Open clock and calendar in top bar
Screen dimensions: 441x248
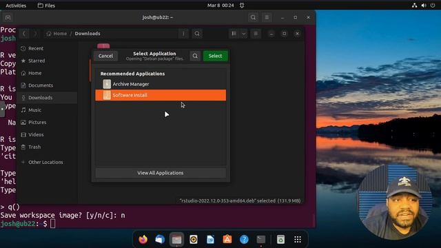220,6
